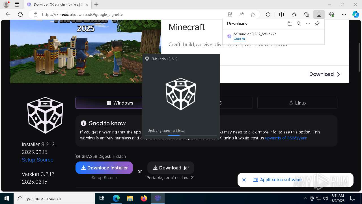Open the network tray icon
362x204 pixels.
point(319,198)
